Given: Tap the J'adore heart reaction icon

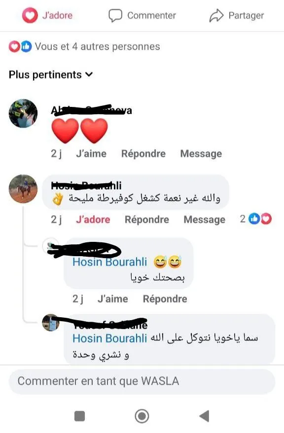Looking at the screenshot, I should (30, 15).
